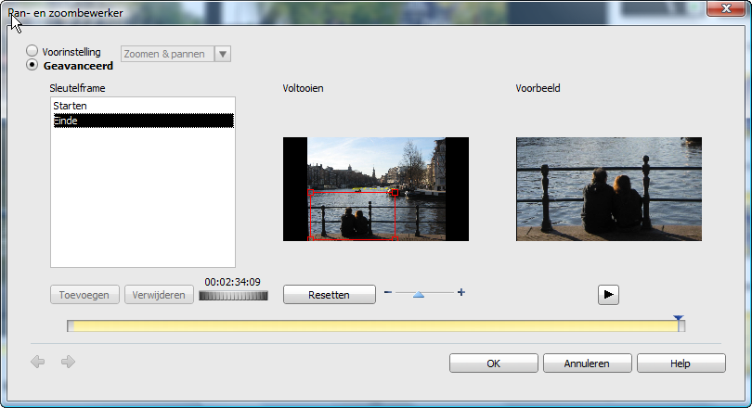
Task: Open the Zoomen & pannen dropdown
Action: 222,54
